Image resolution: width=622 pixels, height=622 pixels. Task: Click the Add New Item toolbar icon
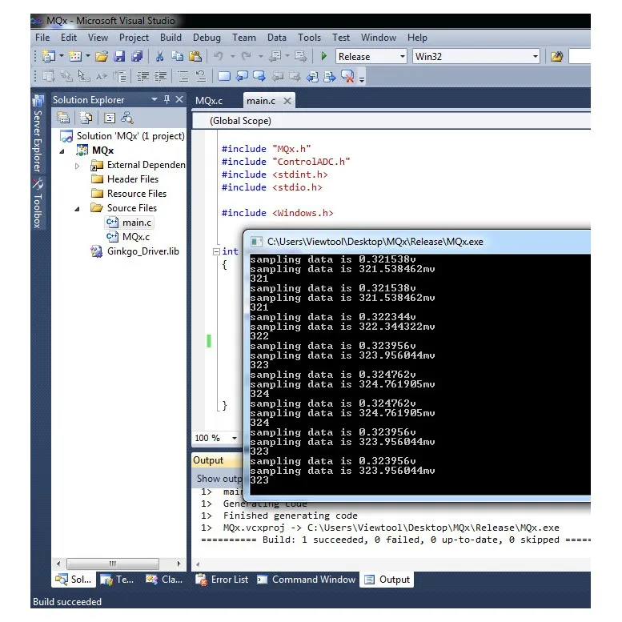[75, 56]
